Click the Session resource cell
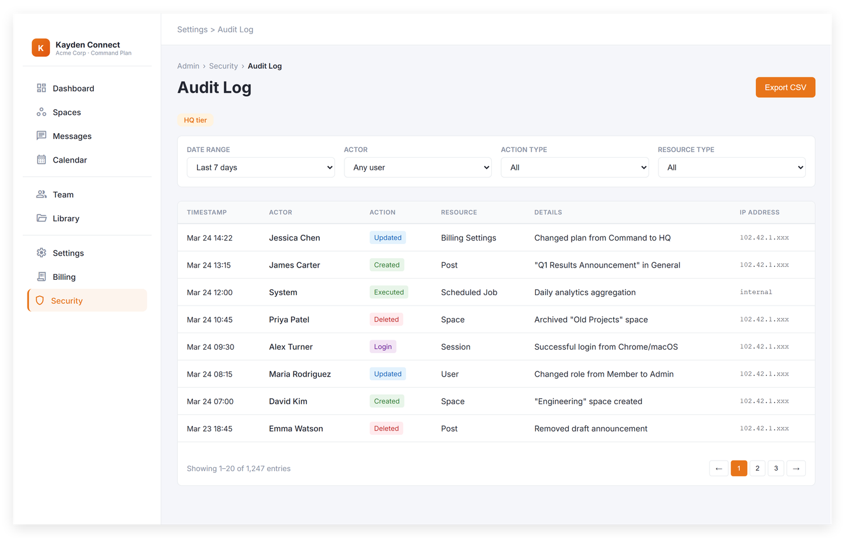The image size is (845, 538). pos(455,347)
